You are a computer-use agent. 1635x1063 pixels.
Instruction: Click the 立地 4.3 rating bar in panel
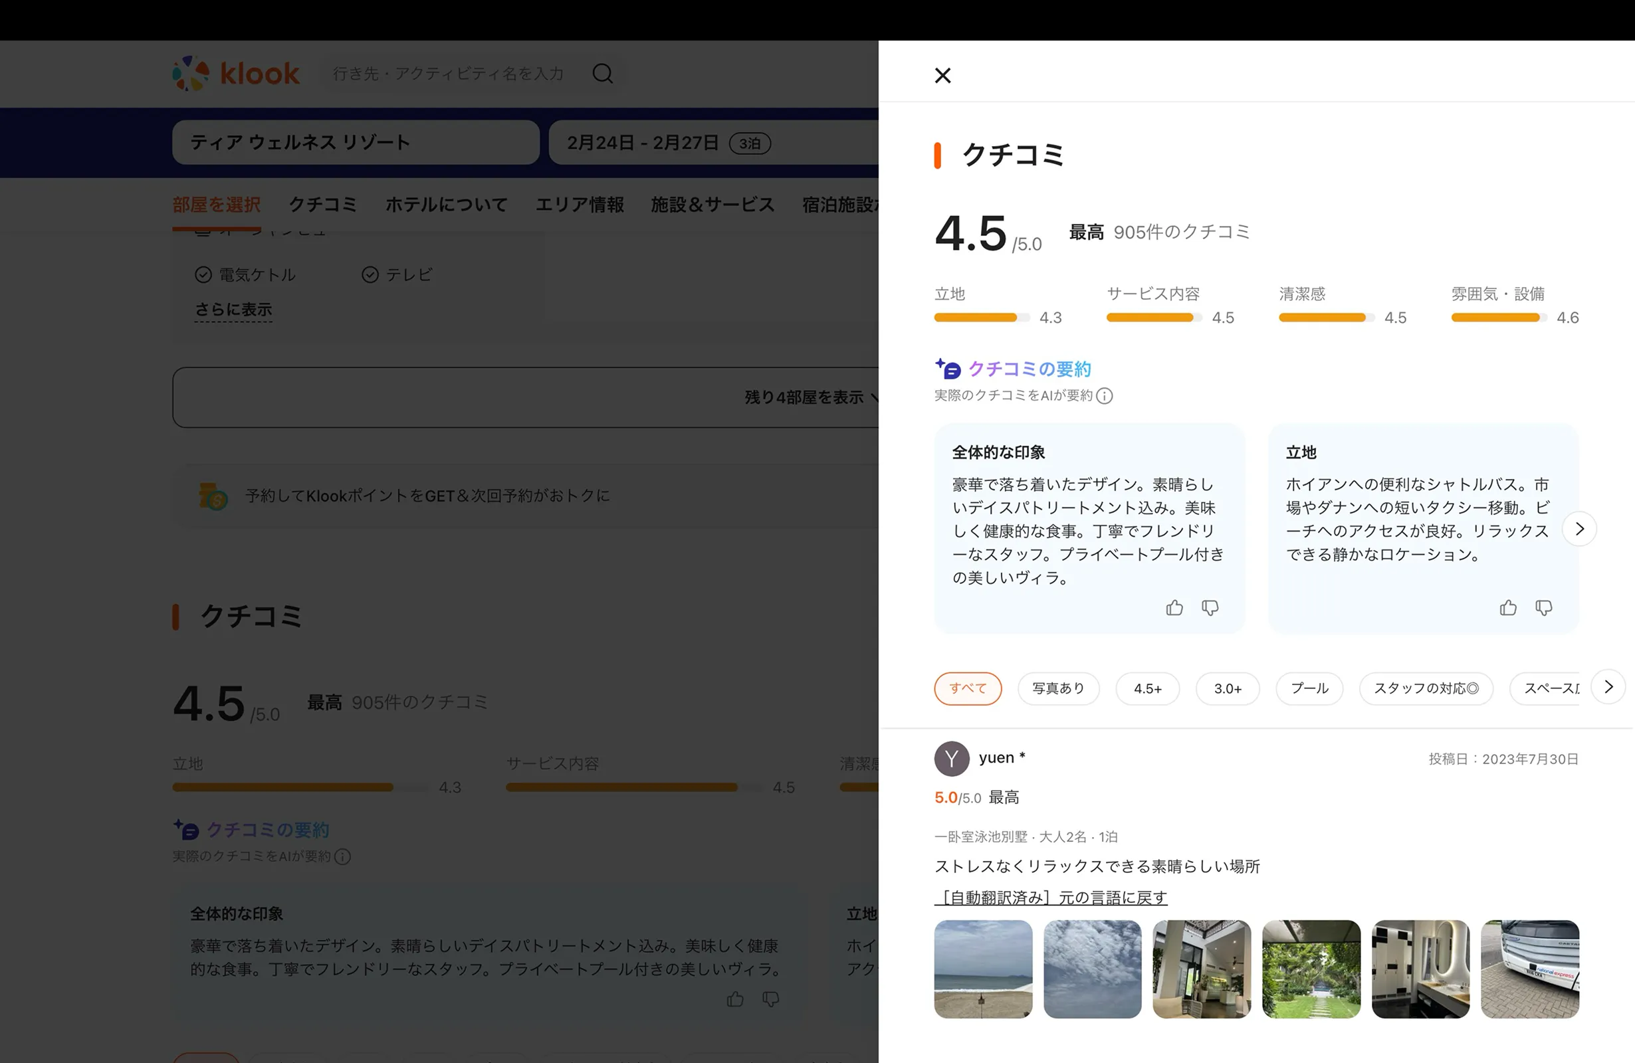pos(982,318)
